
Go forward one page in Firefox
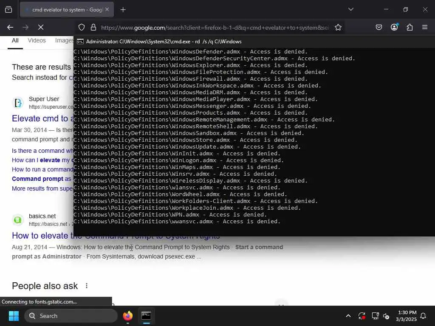point(25,27)
